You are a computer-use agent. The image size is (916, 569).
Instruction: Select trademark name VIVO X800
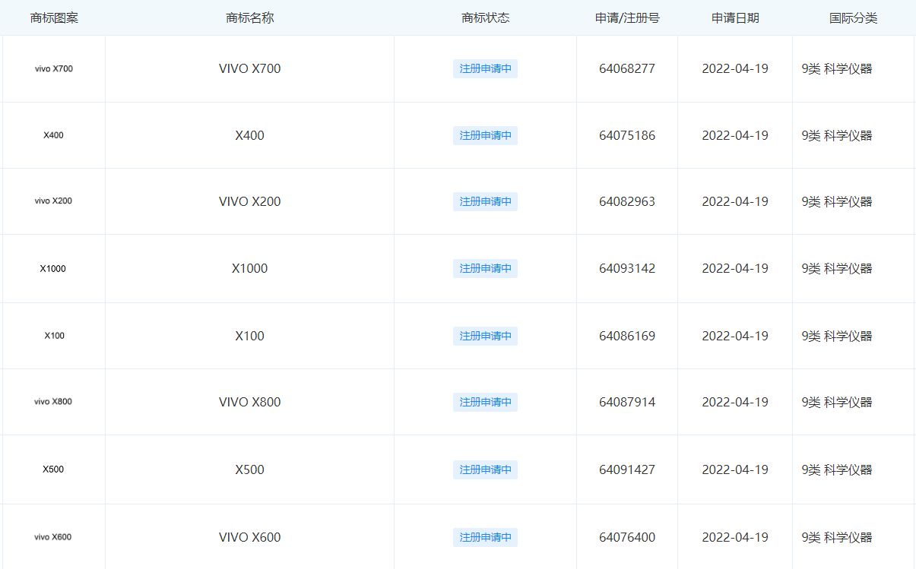click(x=250, y=402)
